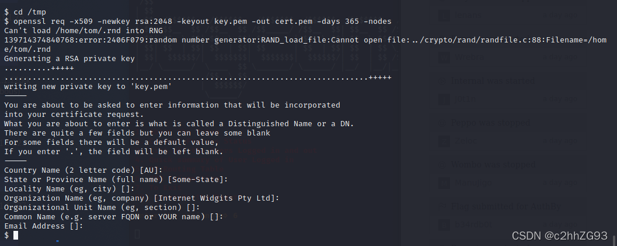Click the status icon beside "Internal was started"
Image resolution: width=617 pixels, height=246 pixels.
click(x=442, y=81)
